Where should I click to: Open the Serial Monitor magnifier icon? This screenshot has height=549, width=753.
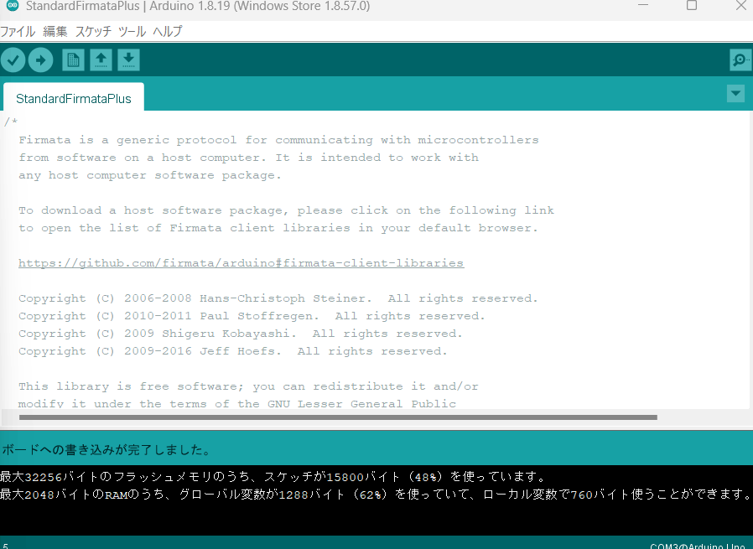740,60
